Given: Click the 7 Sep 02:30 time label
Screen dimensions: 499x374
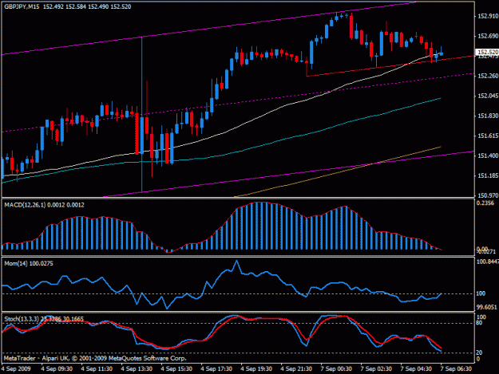Looking at the screenshot, I should (x=376, y=368).
